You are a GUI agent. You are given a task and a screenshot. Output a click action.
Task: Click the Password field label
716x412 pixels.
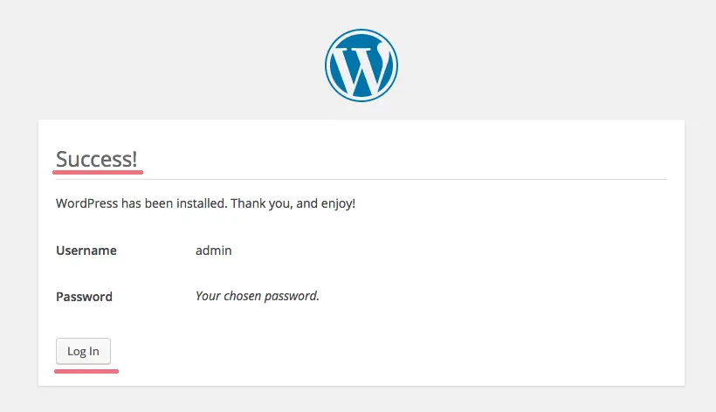(x=84, y=297)
